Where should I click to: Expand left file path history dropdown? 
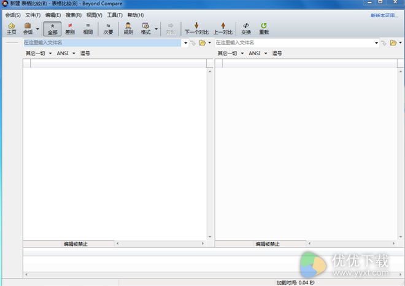[x=185, y=43]
